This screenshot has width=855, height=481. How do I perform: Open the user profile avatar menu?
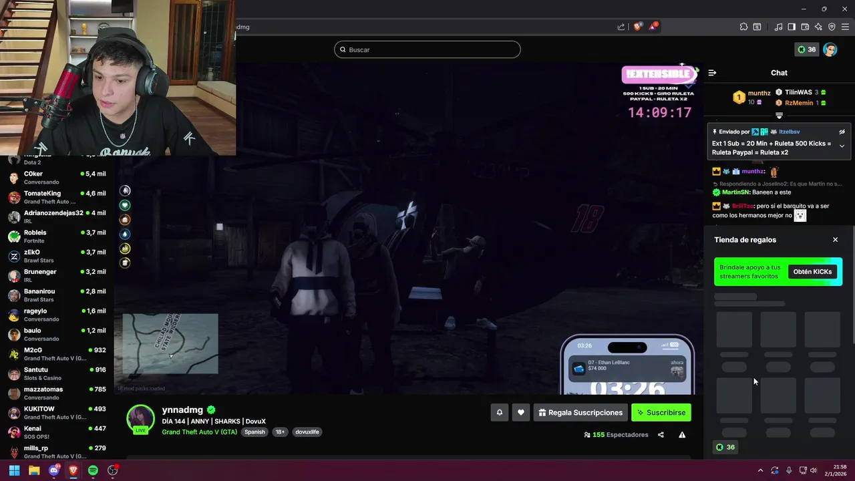[x=830, y=49]
